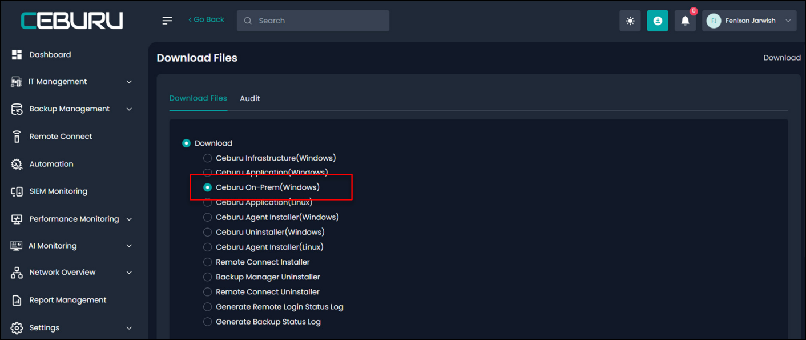Select Backup Manager Uninstaller radio option

coord(208,277)
